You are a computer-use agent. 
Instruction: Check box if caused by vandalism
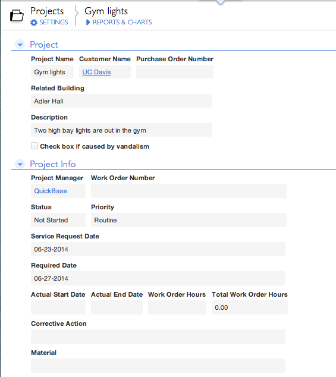point(34,146)
